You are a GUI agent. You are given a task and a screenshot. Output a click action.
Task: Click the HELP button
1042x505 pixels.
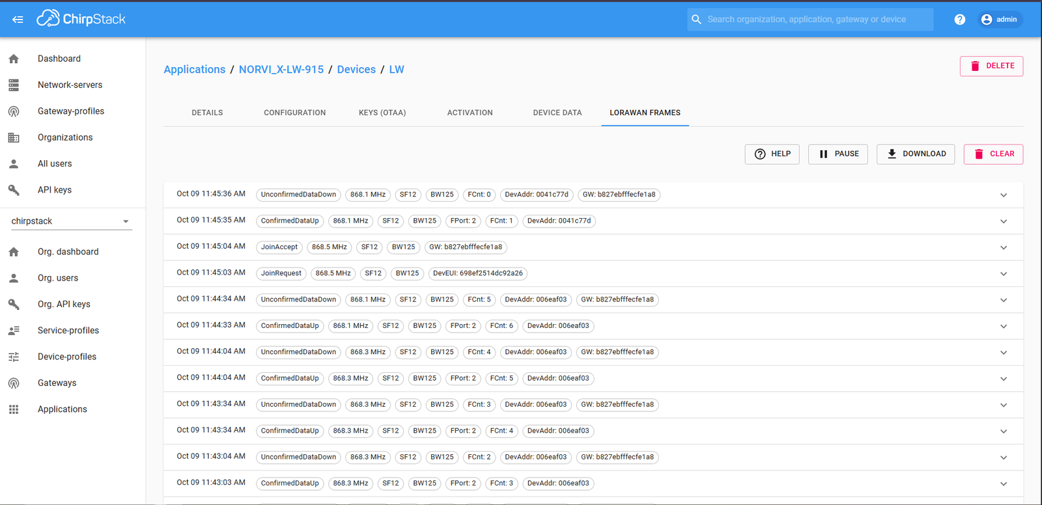coord(772,154)
